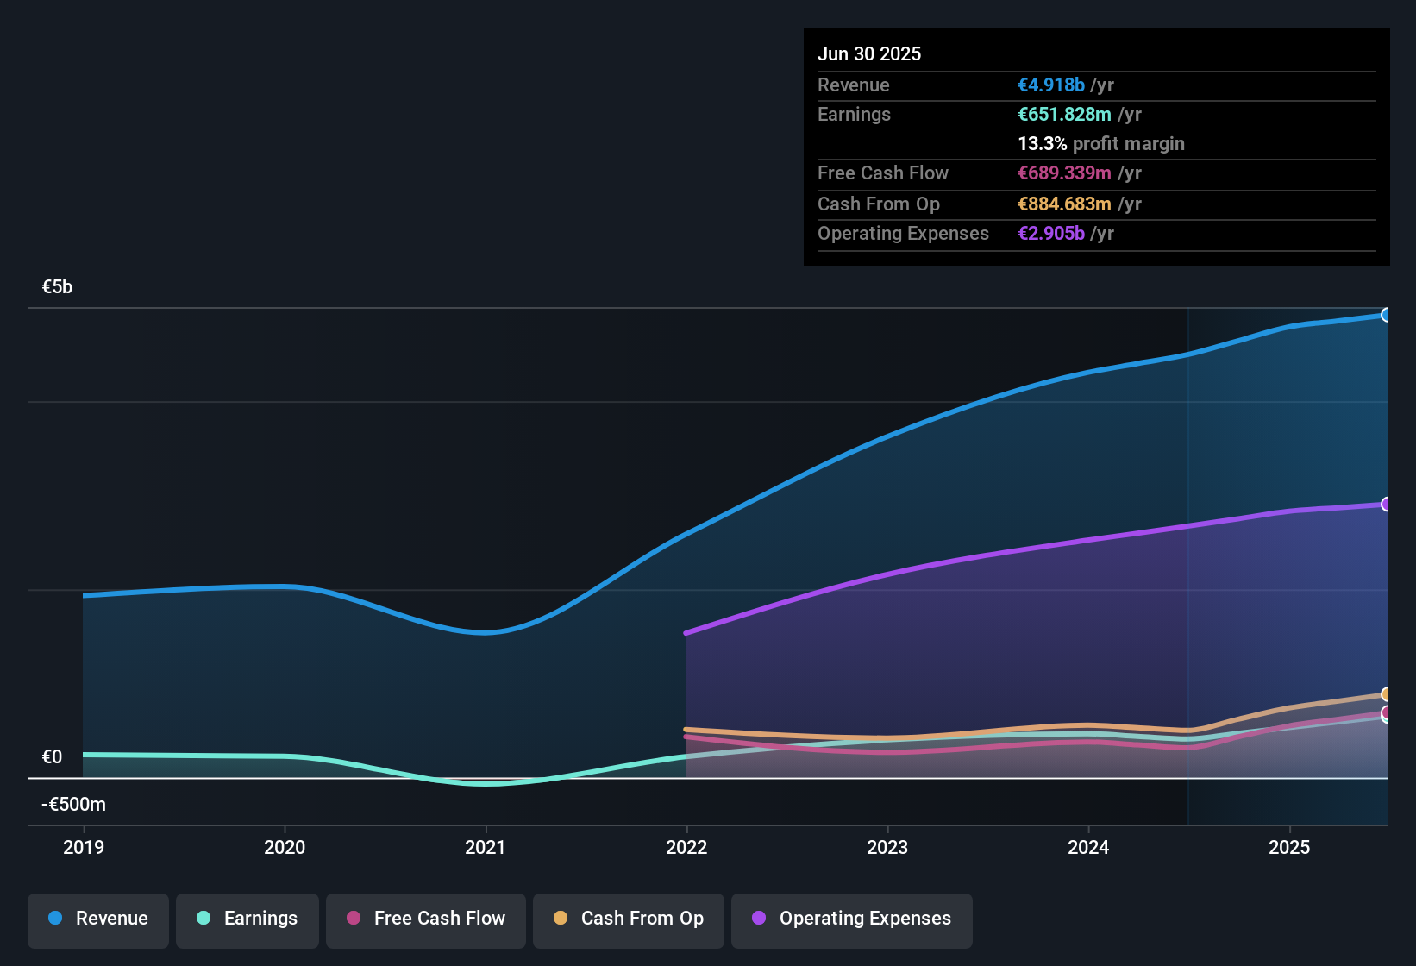This screenshot has width=1416, height=966.
Task: Click the 2023 year axis label
Action: [888, 847]
